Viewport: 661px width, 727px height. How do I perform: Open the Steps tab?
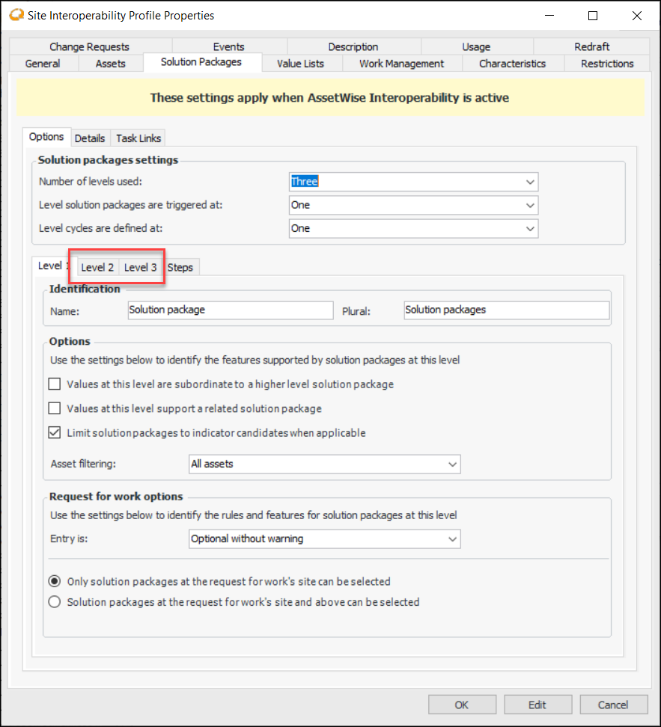(x=180, y=268)
